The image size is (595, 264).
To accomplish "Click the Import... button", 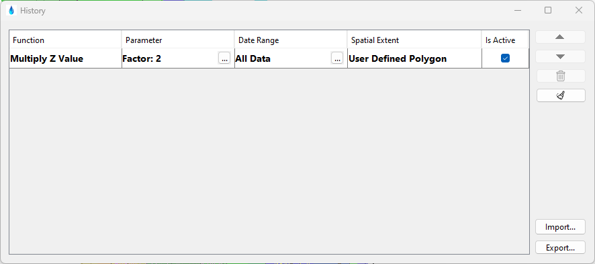I will pyautogui.click(x=560, y=227).
